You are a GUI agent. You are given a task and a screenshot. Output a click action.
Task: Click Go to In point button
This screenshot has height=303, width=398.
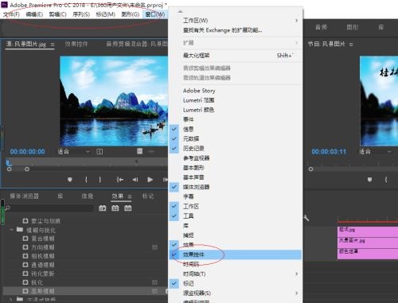[x=120, y=180]
